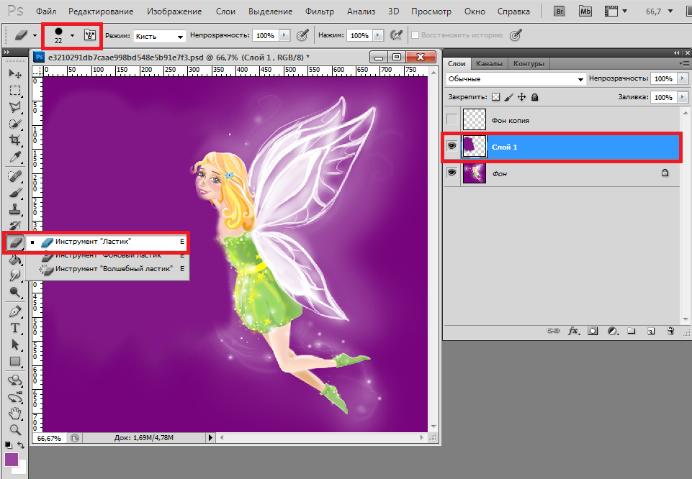The height and width of the screenshot is (479, 692).
Task: Select the Quick Selection tool
Action: click(15, 124)
